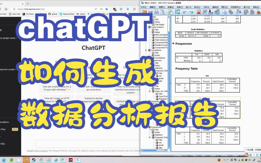Collapse the lower Frequency Table outline node
Screen dimensions: 261x163
[x=149, y=137]
